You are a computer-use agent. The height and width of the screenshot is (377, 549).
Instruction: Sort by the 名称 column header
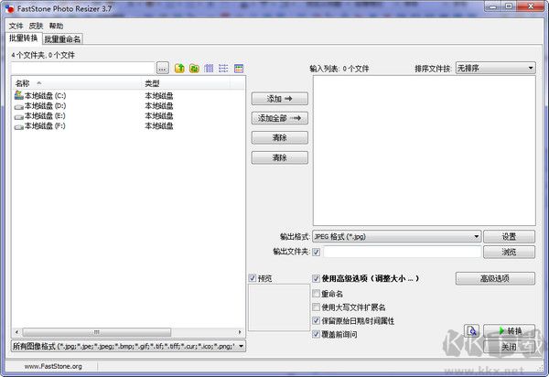pyautogui.click(x=77, y=83)
